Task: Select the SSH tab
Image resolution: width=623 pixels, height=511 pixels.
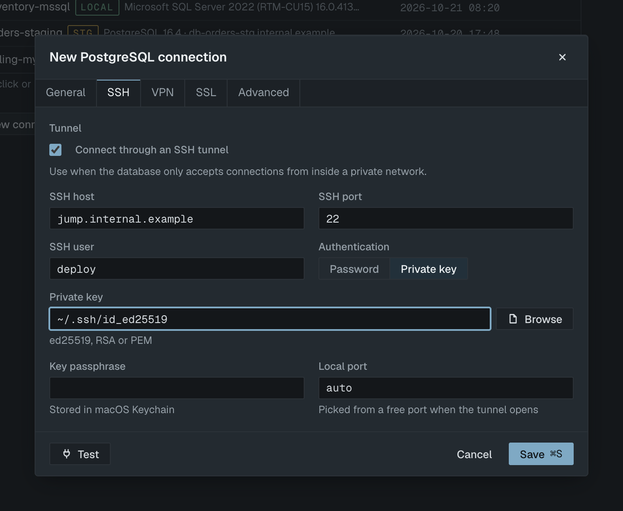Action: 119,93
